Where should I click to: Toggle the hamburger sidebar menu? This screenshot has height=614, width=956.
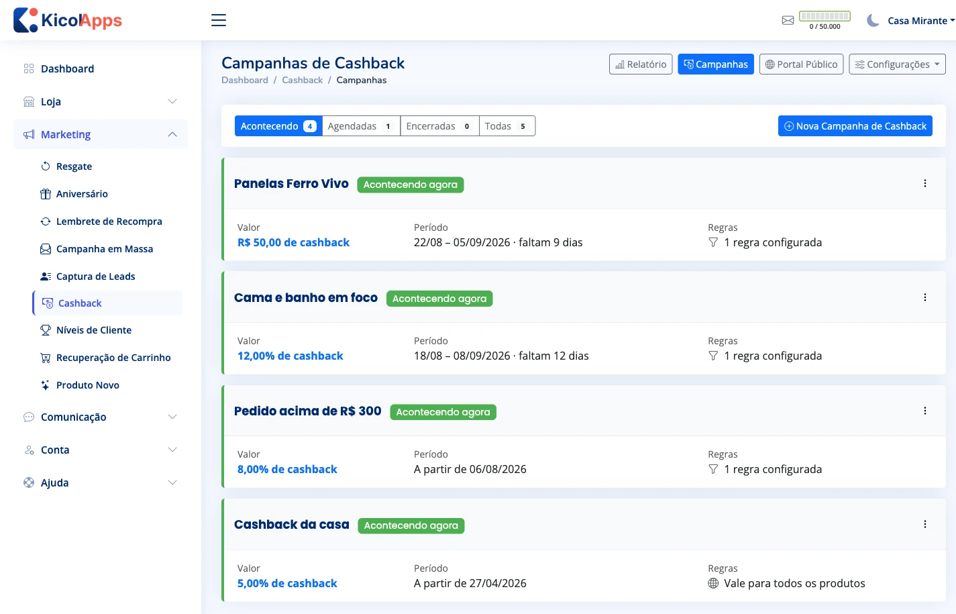click(x=219, y=20)
